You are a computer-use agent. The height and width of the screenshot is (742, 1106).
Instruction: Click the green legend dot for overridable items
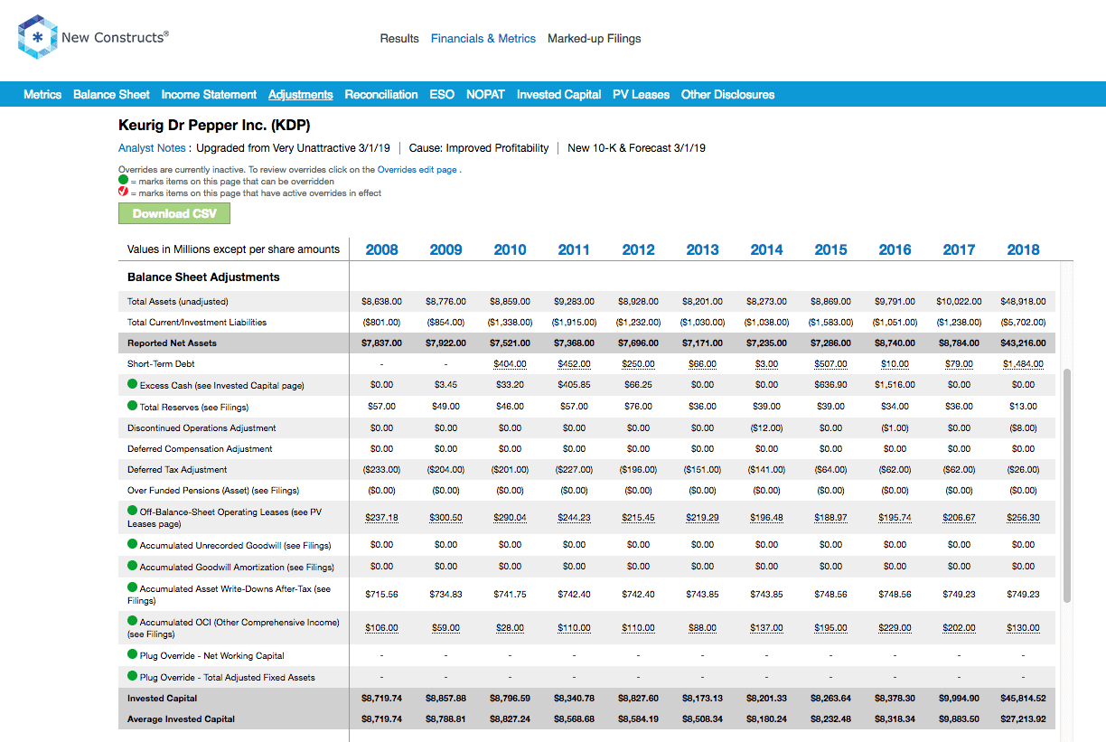pyautogui.click(x=124, y=181)
